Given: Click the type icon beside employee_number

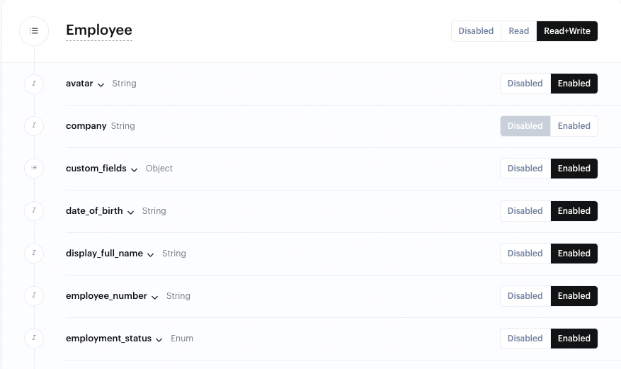Looking at the screenshot, I should [x=34, y=296].
